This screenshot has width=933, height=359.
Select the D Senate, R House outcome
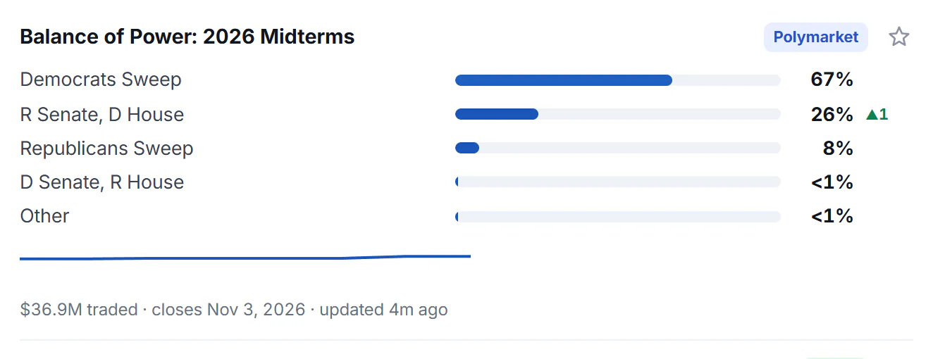tap(102, 182)
